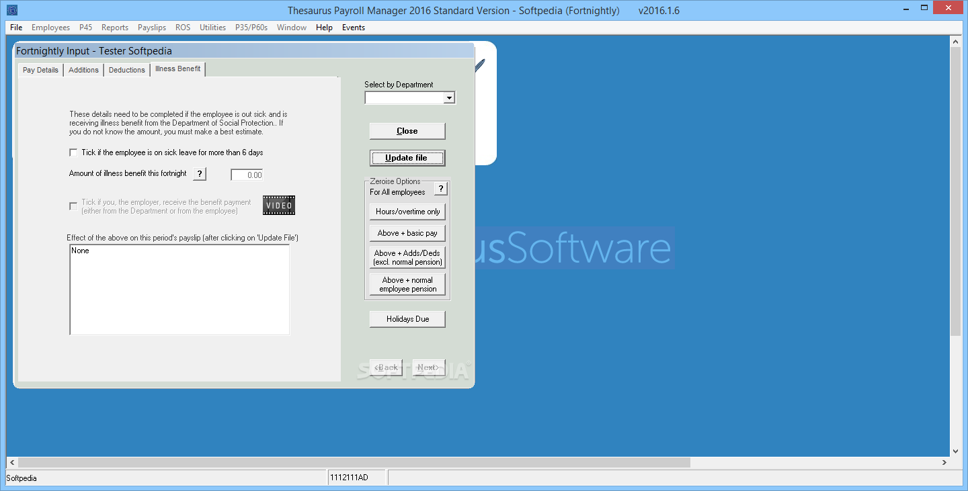Click the application icon in title bar
Viewport: 968px width, 491px height.
[x=12, y=10]
